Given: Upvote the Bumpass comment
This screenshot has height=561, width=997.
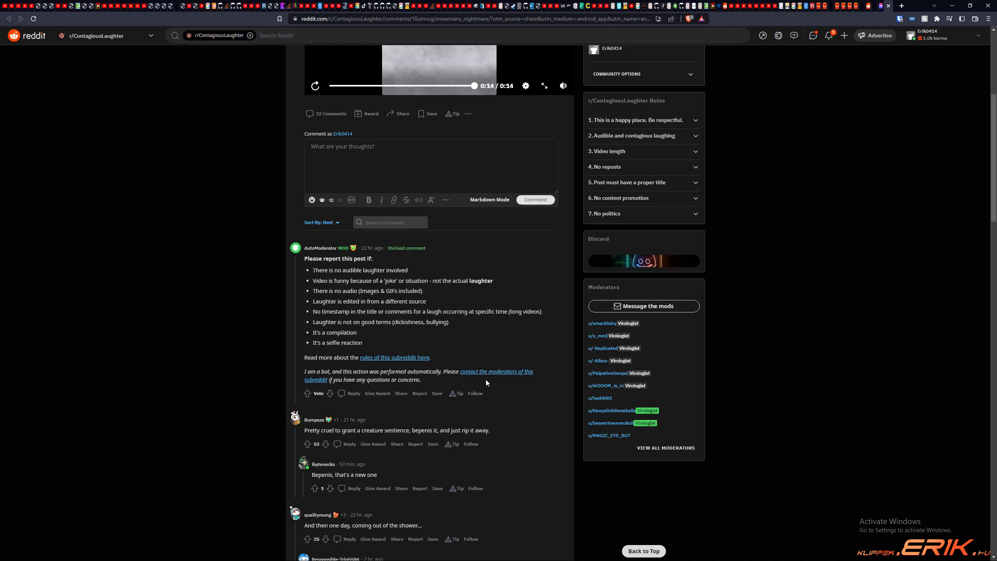Looking at the screenshot, I should 307,444.
